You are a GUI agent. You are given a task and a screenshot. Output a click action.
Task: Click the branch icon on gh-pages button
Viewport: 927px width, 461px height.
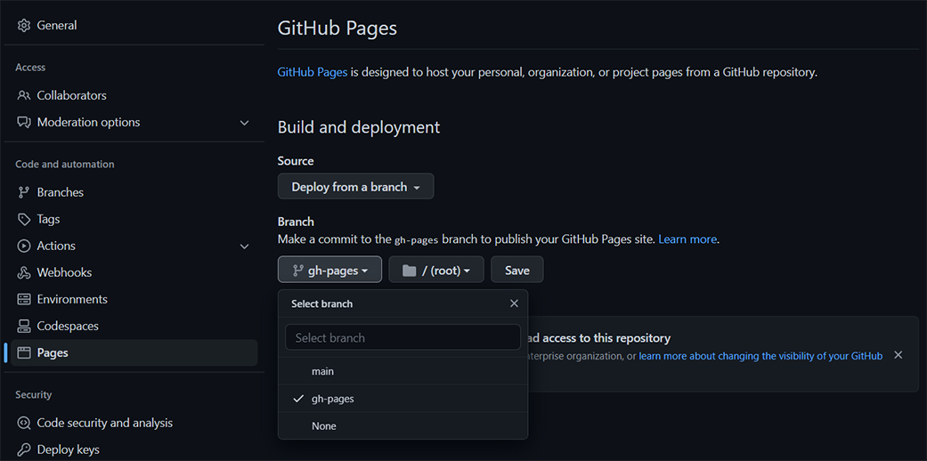298,271
